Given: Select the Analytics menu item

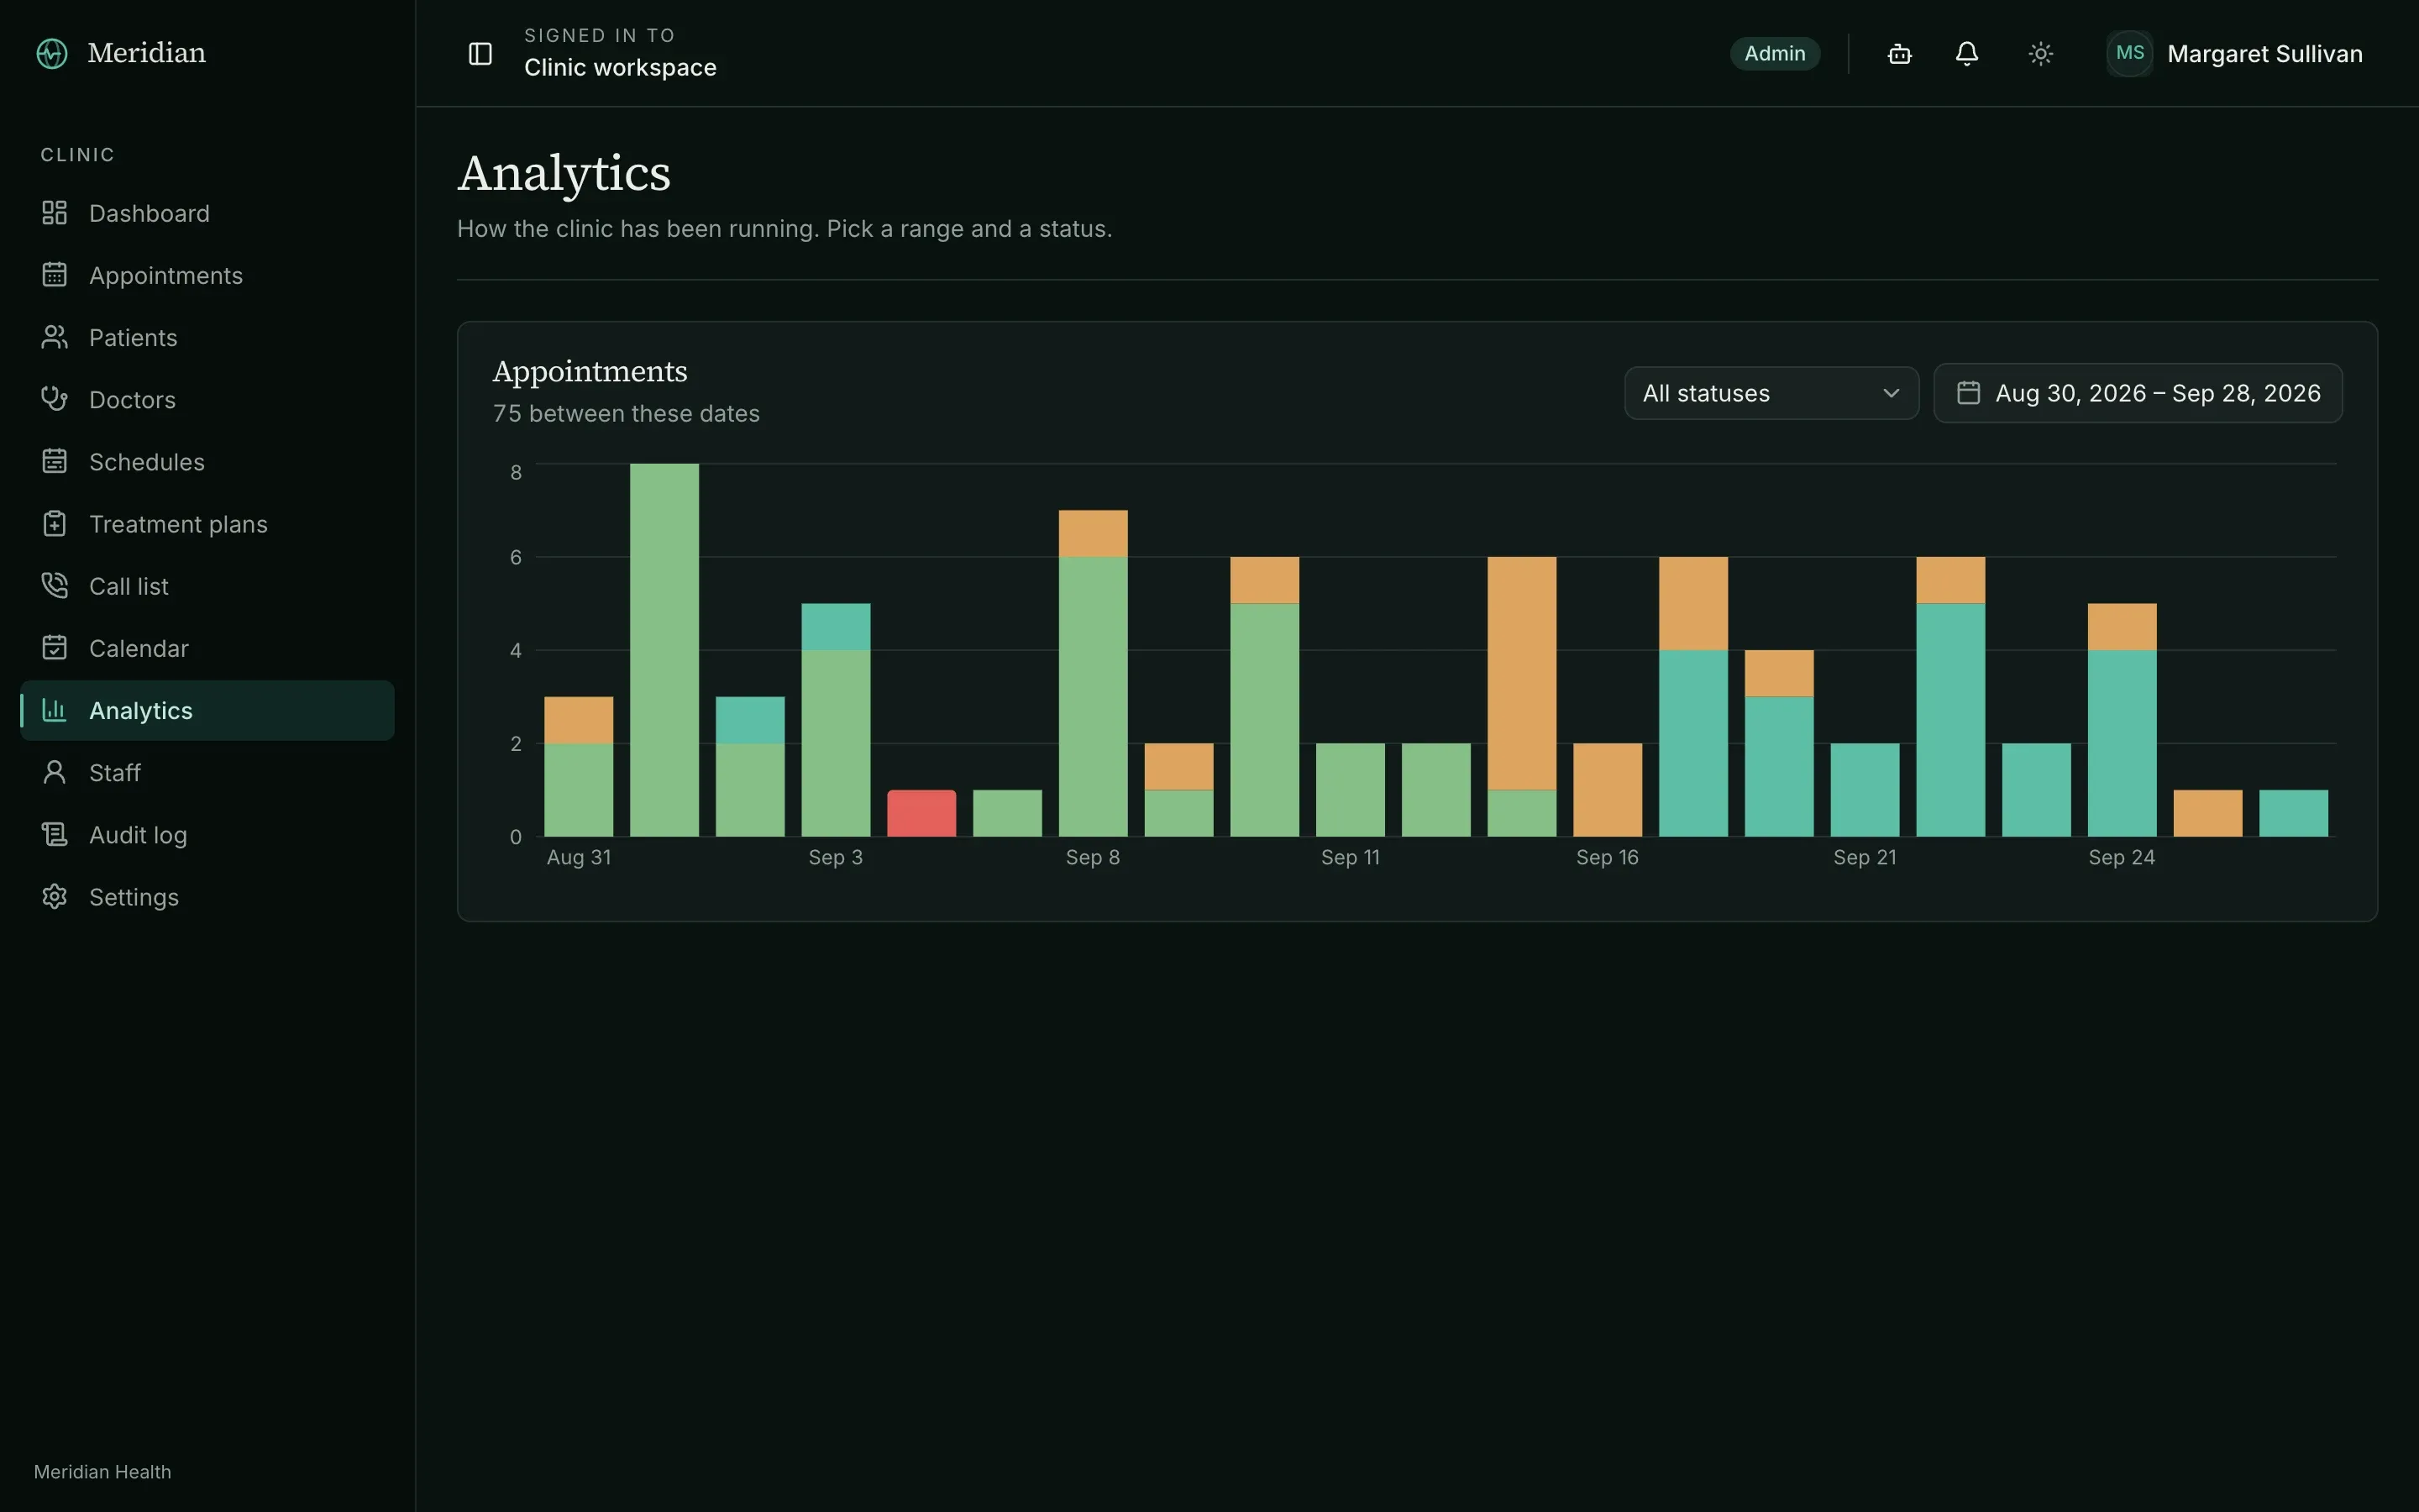Looking at the screenshot, I should (207, 710).
